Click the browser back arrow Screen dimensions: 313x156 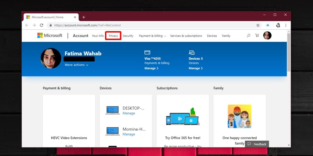pyautogui.click(x=27, y=25)
